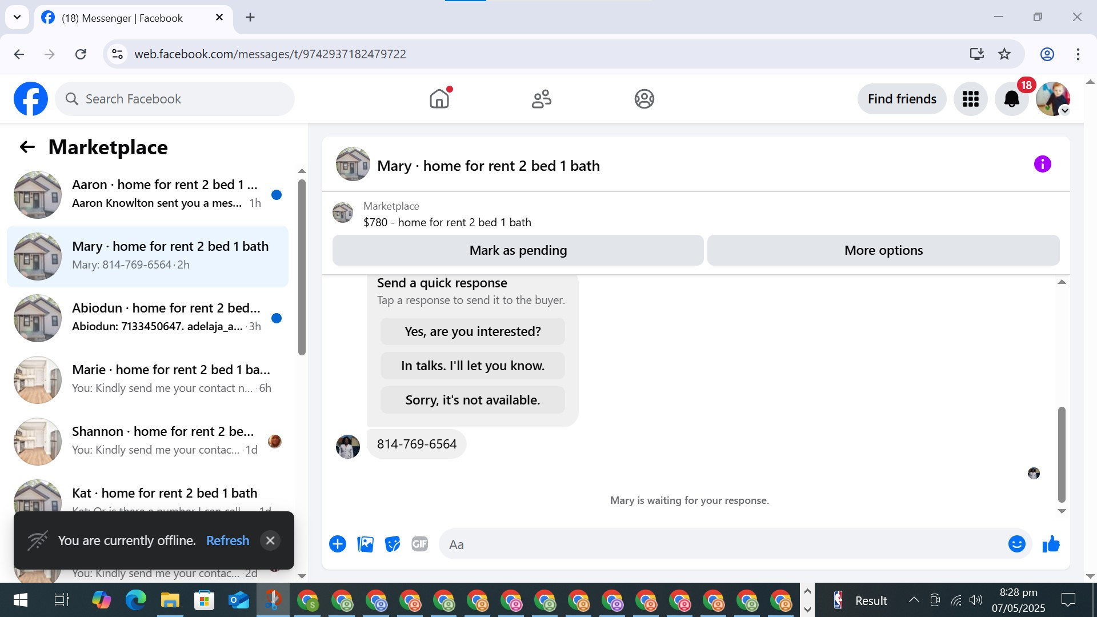
Task: Send a thumbs-up like
Action: [x=1051, y=544]
